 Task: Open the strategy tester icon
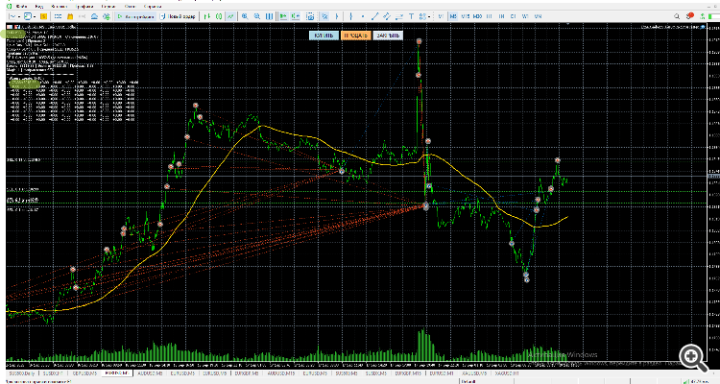(107, 16)
